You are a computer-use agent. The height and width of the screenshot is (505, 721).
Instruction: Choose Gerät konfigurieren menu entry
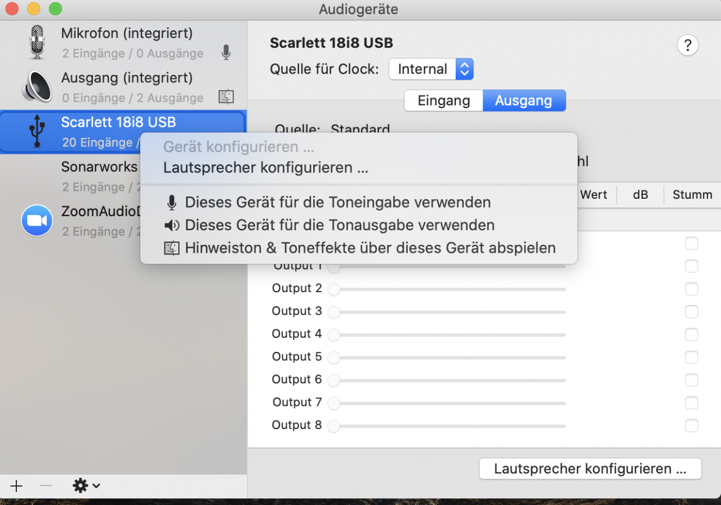359,148
